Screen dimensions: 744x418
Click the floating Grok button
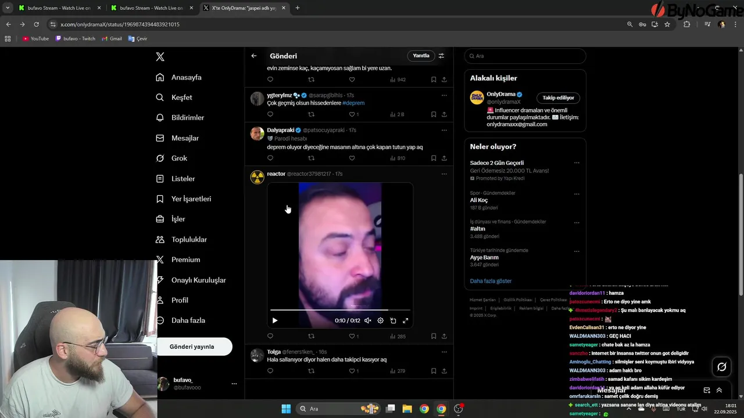[722, 367]
